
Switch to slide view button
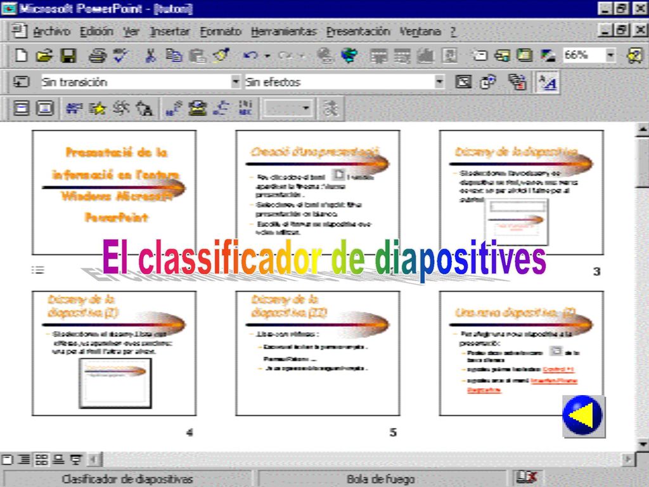pos(7,459)
